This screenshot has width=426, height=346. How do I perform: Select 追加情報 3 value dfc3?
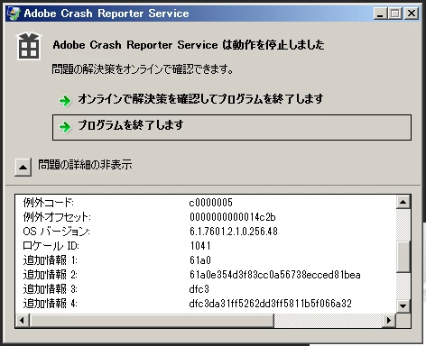199,289
